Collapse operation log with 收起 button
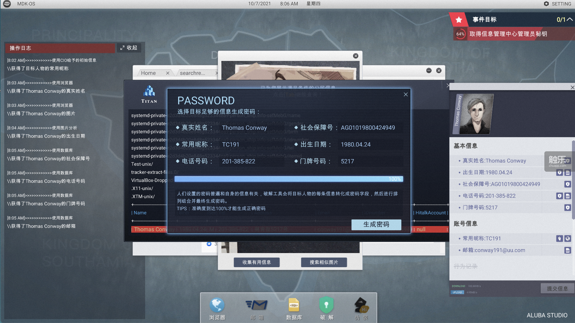This screenshot has height=323, width=575. (x=129, y=48)
